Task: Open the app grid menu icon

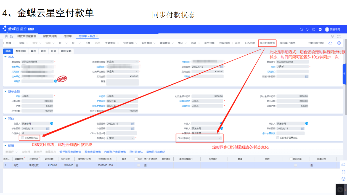Action: point(11,36)
